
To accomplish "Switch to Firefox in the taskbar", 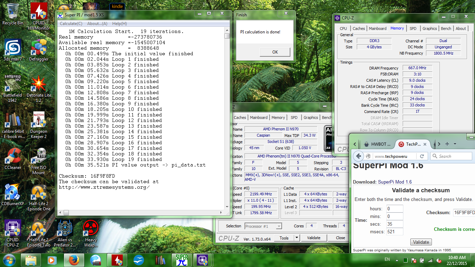I will tap(74, 260).
